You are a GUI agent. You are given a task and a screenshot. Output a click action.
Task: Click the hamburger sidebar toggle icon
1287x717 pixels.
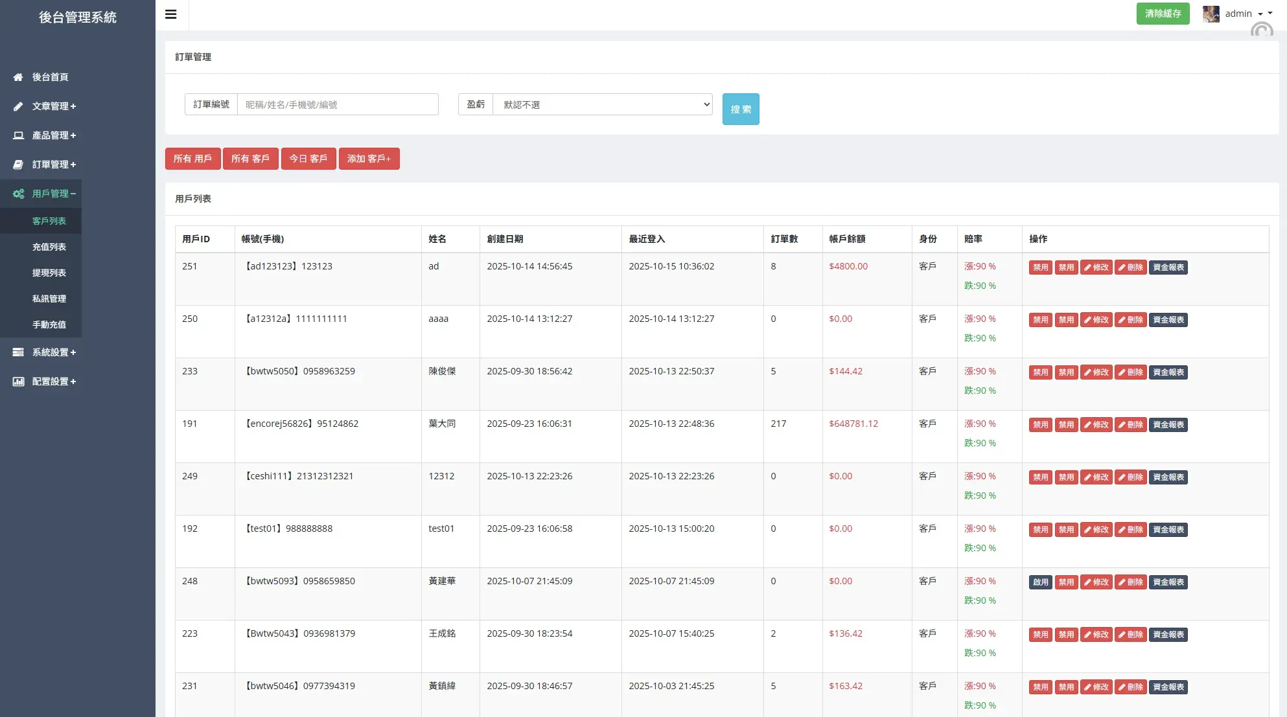171,14
